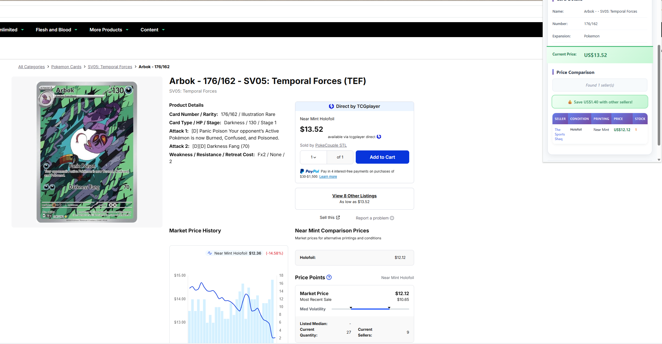The height and width of the screenshot is (344, 662).
Task: View 8 Other Listings
Action: pos(354,196)
